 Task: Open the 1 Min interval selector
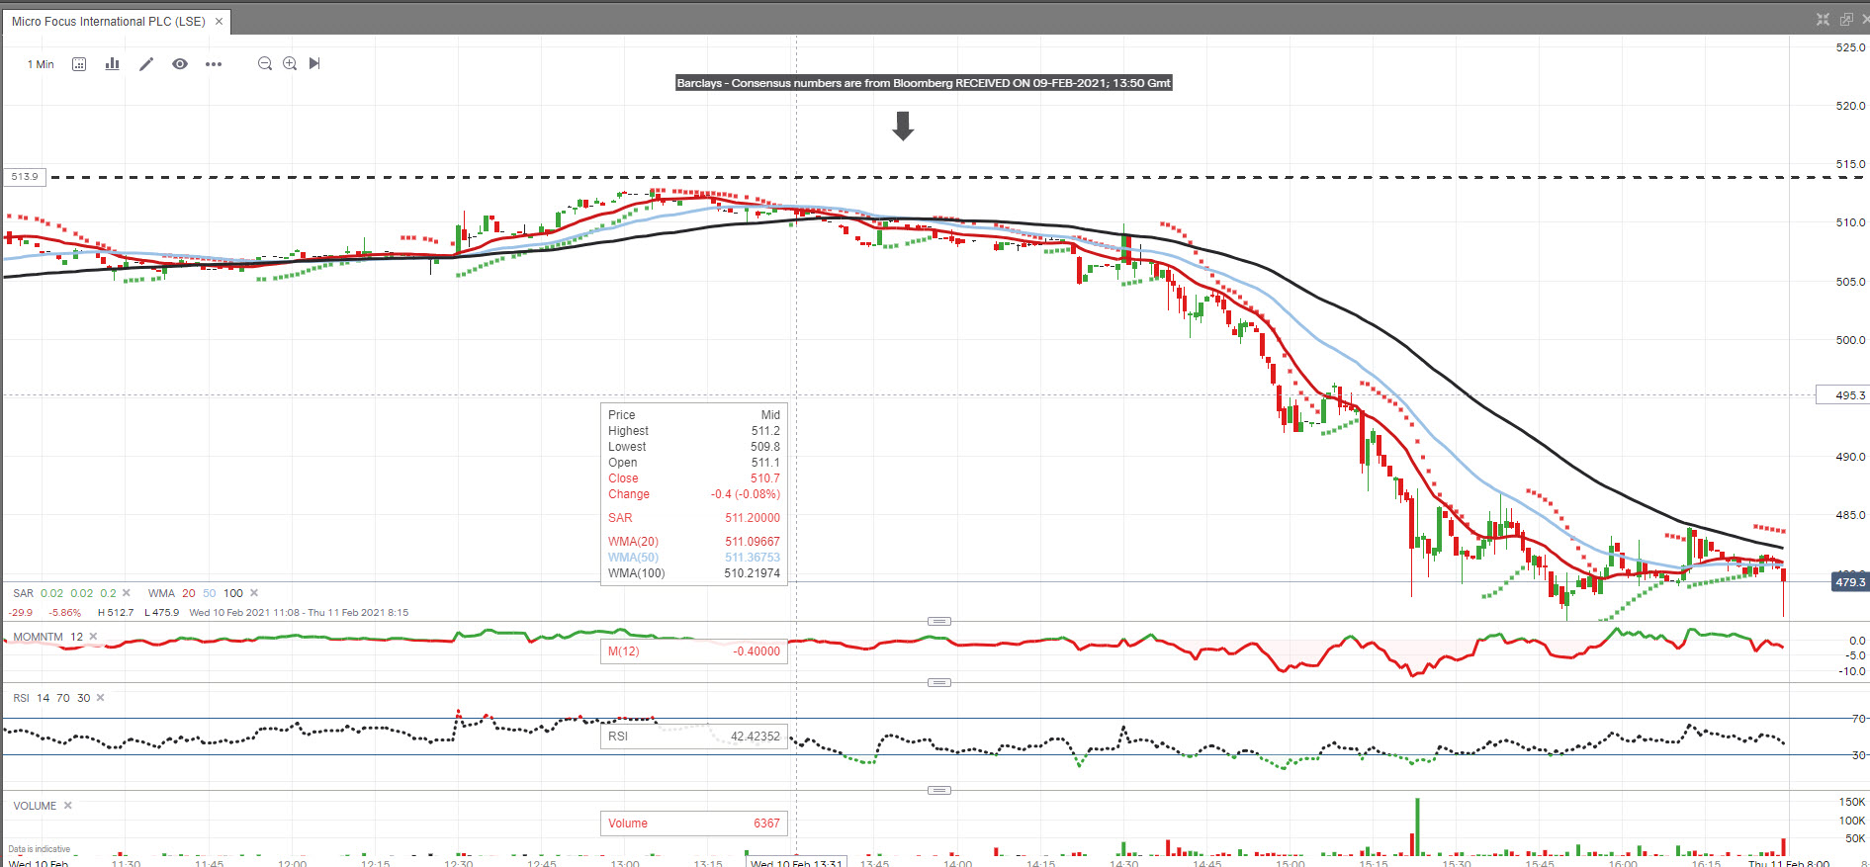coord(41,64)
